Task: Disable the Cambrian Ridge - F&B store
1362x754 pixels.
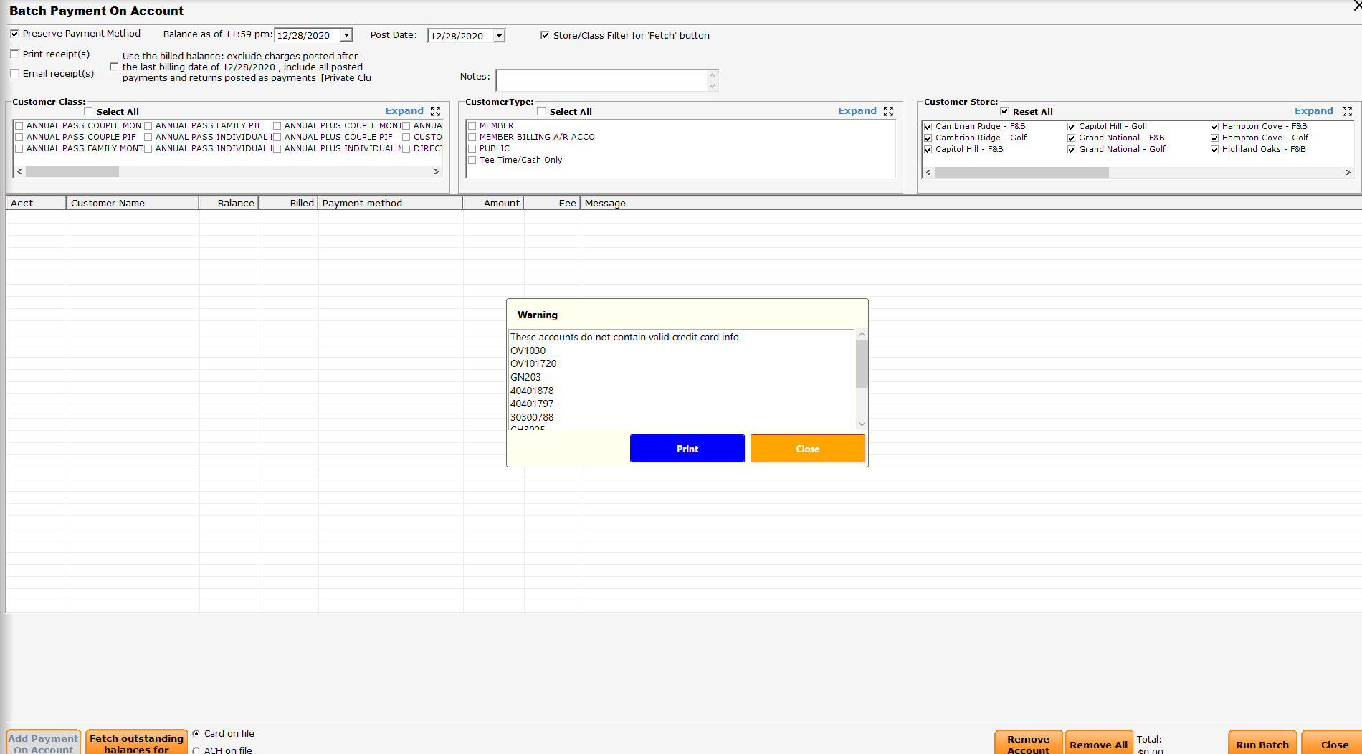Action: [x=928, y=126]
